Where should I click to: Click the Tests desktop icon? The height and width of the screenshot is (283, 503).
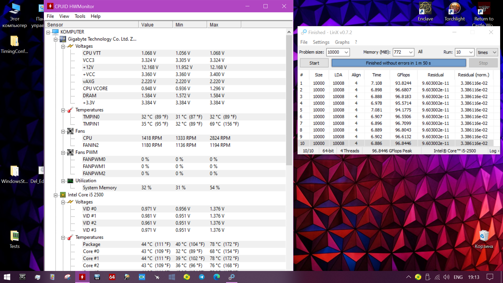(14, 236)
